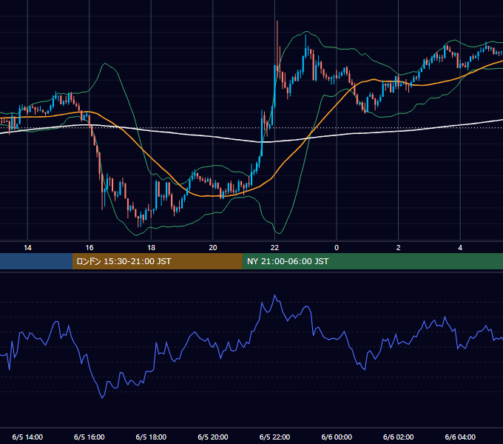Click the upper axis hour label 16
The height and width of the screenshot is (444, 503).
(x=90, y=248)
